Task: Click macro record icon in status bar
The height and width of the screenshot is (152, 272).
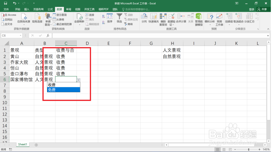Action: point(10,149)
